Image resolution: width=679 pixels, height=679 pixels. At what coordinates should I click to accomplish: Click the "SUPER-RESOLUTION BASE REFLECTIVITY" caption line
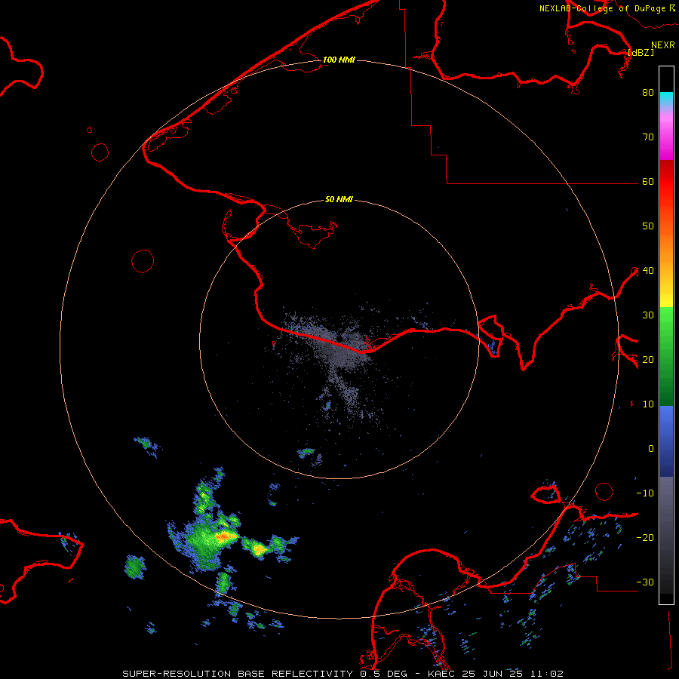[343, 674]
